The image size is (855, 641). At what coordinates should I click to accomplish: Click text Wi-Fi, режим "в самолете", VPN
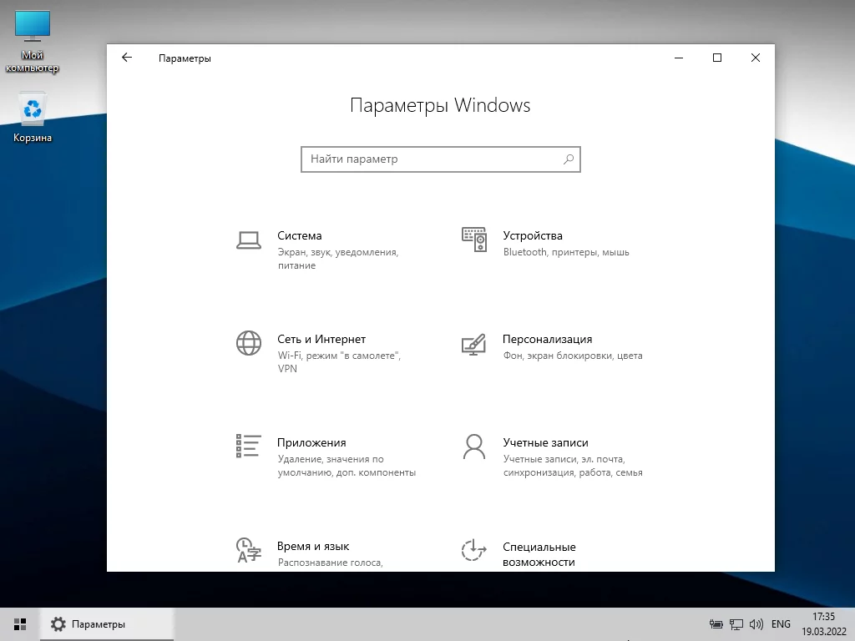tap(339, 362)
